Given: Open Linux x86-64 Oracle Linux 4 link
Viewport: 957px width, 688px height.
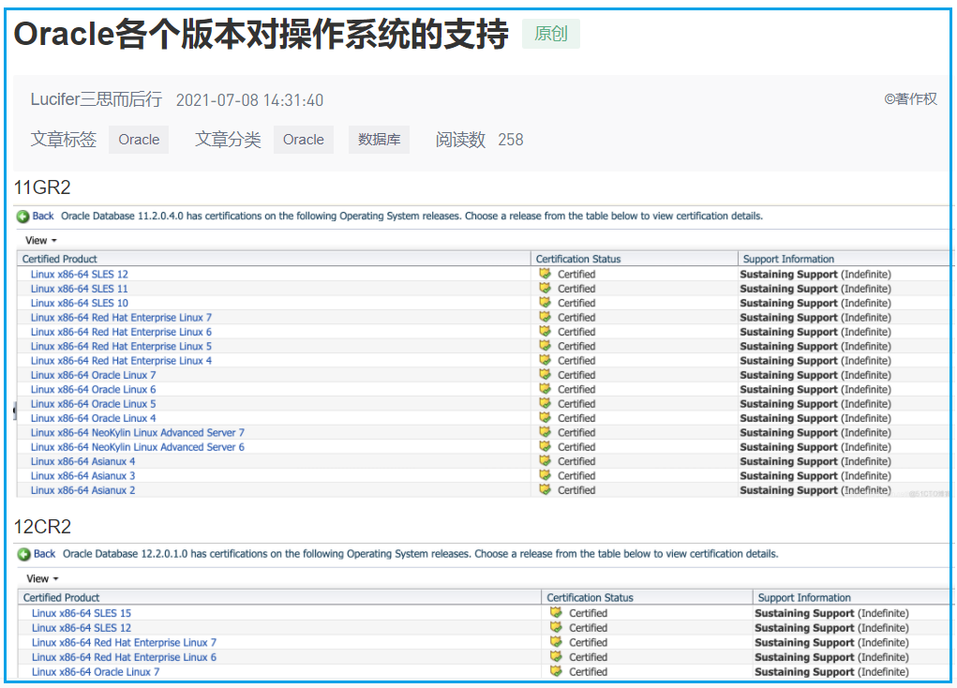Looking at the screenshot, I should click(x=94, y=418).
